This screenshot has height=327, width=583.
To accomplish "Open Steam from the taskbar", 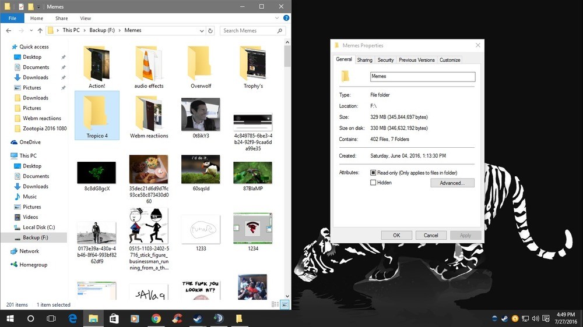I will click(198, 318).
